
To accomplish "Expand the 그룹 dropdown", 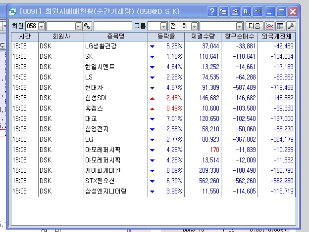I will point(164,26).
